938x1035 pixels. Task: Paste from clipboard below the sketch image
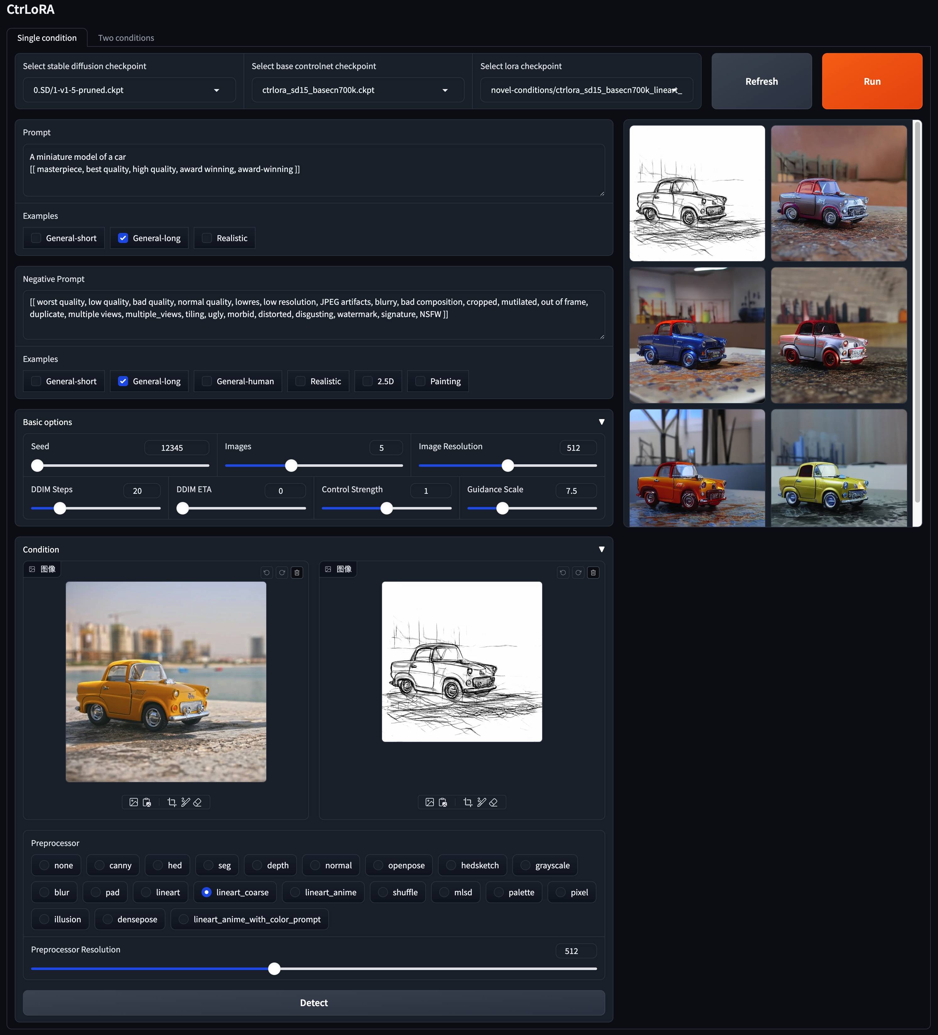(443, 802)
